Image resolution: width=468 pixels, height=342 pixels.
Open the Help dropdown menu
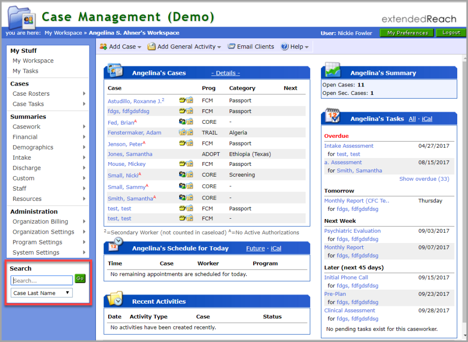(294, 46)
